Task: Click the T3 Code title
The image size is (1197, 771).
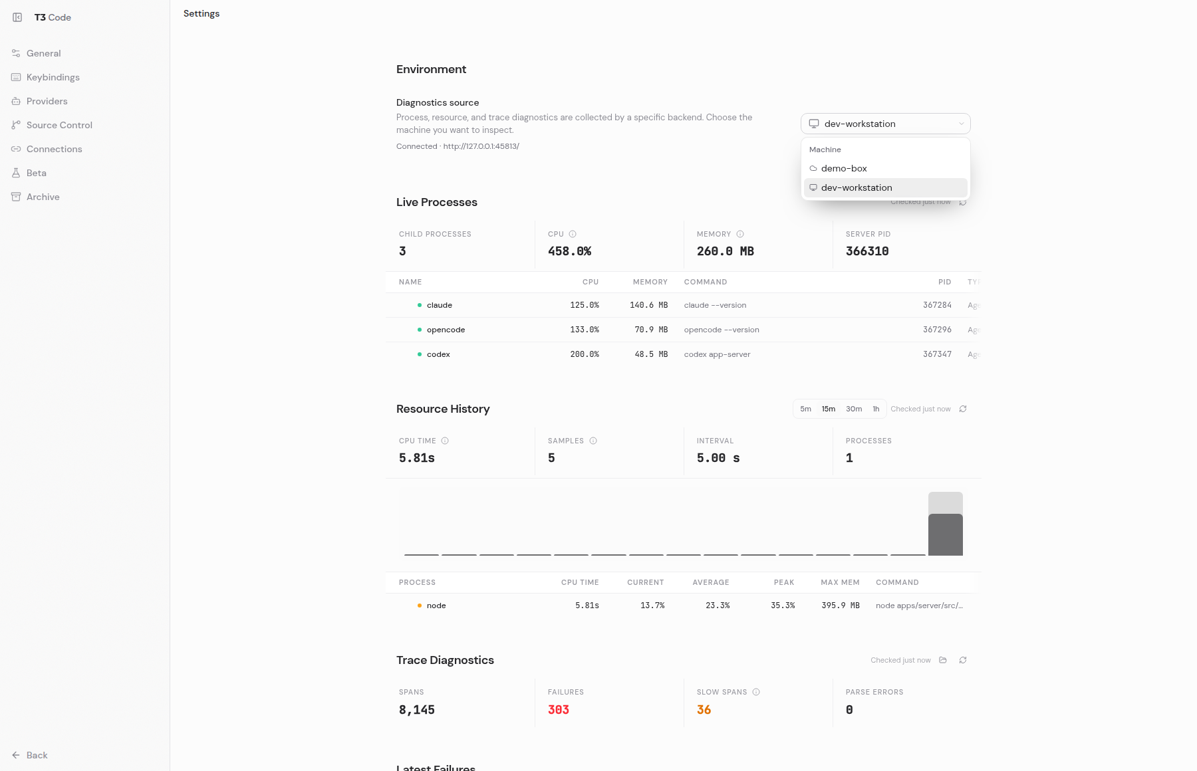Action: coord(53,17)
